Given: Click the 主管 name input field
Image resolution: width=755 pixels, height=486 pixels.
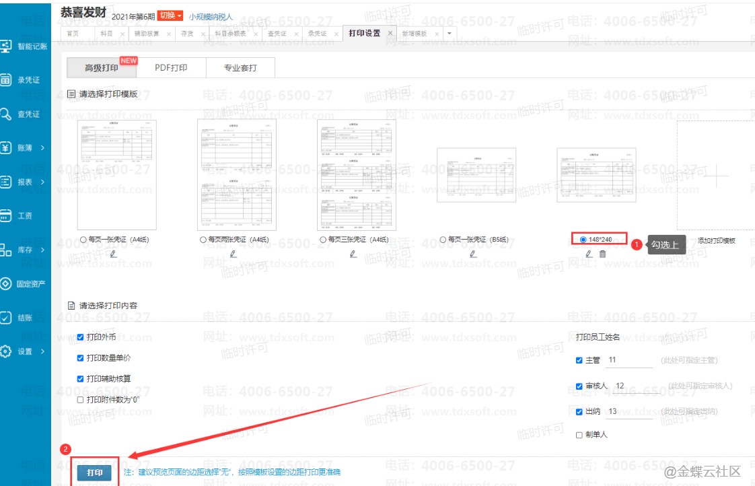Looking at the screenshot, I should [x=629, y=360].
